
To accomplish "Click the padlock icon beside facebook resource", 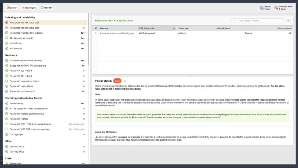I will point(100,33).
